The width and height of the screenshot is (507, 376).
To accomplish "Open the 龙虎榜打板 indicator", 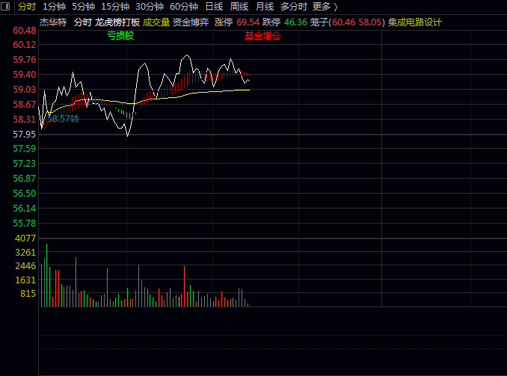I will [117, 22].
